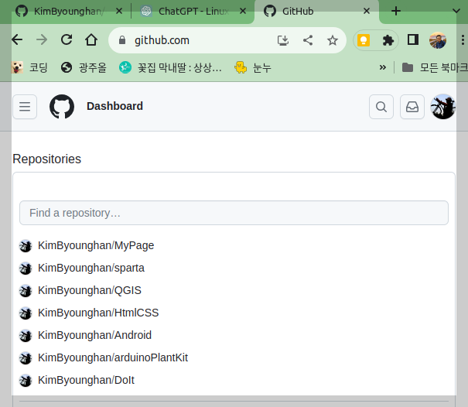The image size is (468, 407).
Task: Open the KimByounghan/sparta repository
Action: 91,268
